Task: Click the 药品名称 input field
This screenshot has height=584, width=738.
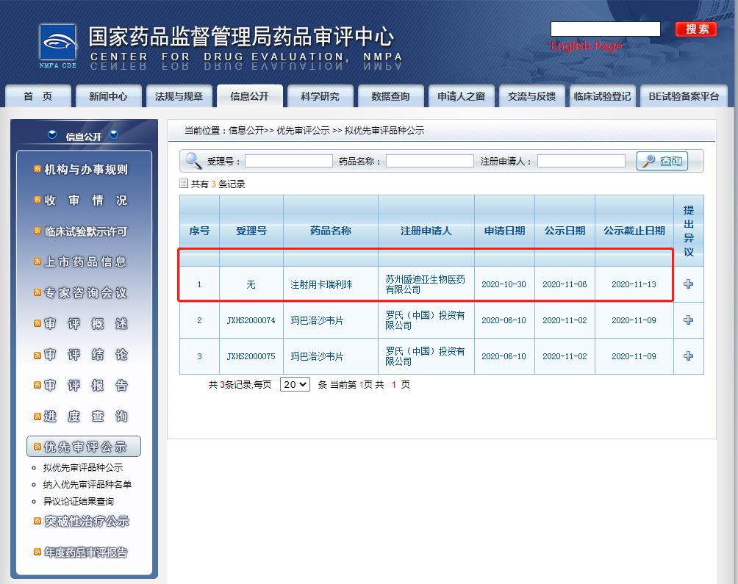Action: coord(430,161)
